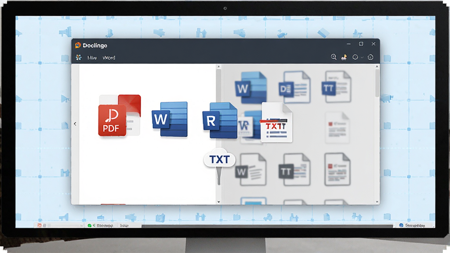The height and width of the screenshot is (253, 450).
Task: Select the red PDF file icon
Action: (120, 116)
